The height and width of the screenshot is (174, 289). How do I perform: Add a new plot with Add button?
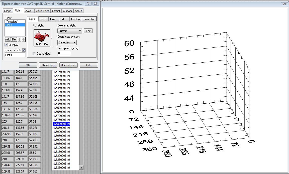click(x=8, y=39)
